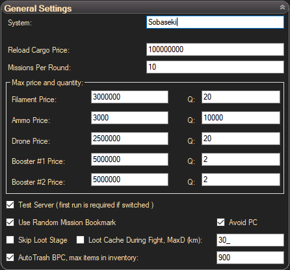Click the Drone quantity Q field

click(241, 139)
